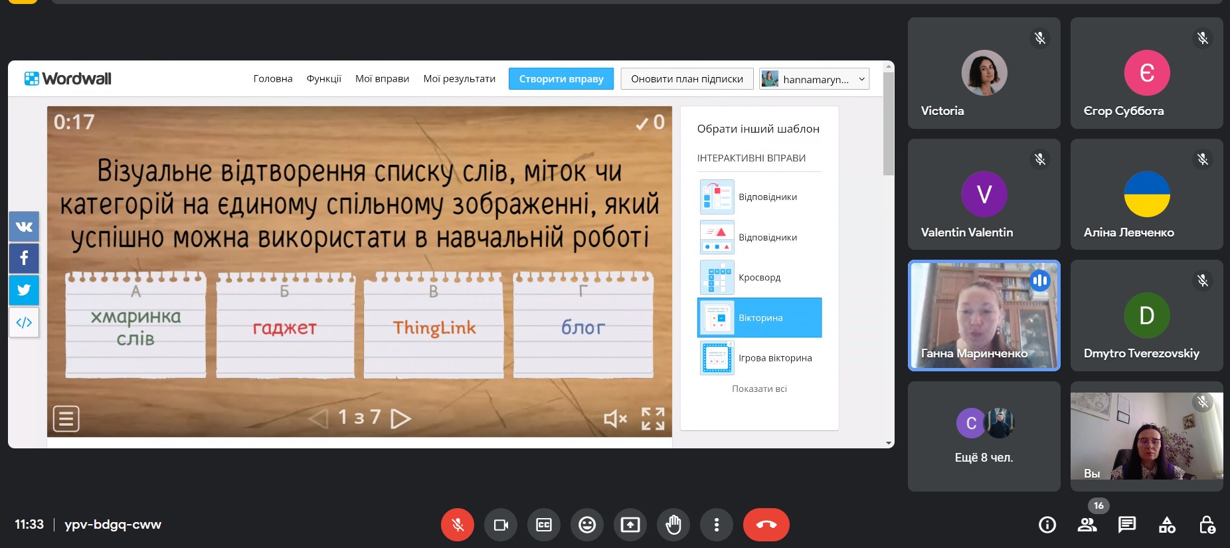Select Victoria's participant tile
Screen dimensions: 1230x548
click(x=984, y=73)
